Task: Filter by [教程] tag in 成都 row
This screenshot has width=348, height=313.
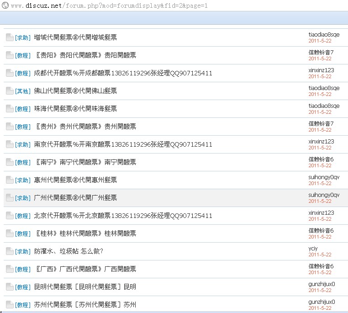Action: coord(23,73)
